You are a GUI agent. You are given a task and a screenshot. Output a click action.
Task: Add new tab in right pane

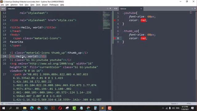click(192, 9)
